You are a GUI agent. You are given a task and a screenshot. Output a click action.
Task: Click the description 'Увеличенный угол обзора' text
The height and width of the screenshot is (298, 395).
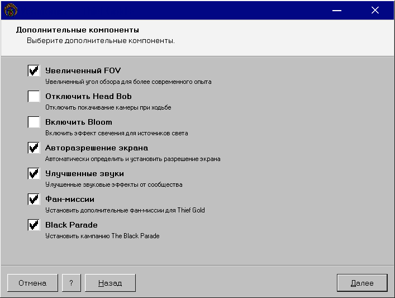(x=129, y=82)
